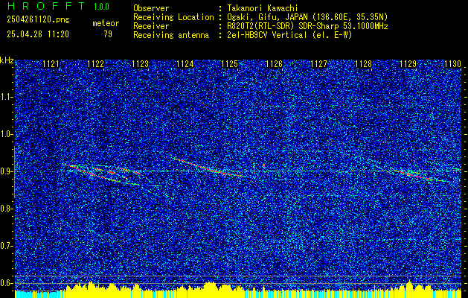This screenshot has width=468, height=298.
Task: Click the 1129 time marker
Action: click(408, 63)
